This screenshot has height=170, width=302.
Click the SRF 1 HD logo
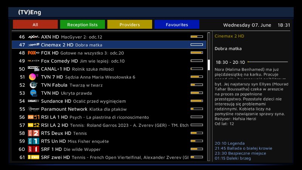pos(34,149)
